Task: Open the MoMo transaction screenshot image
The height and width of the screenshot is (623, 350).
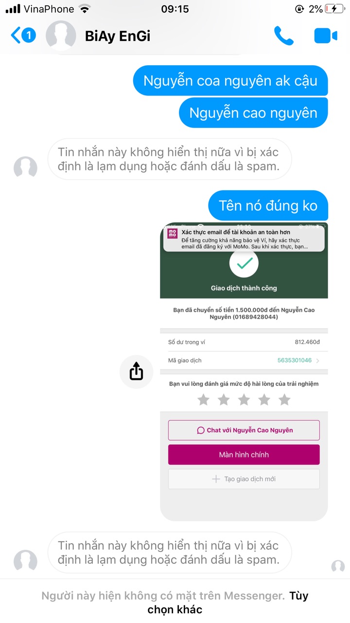Action: pos(244,372)
